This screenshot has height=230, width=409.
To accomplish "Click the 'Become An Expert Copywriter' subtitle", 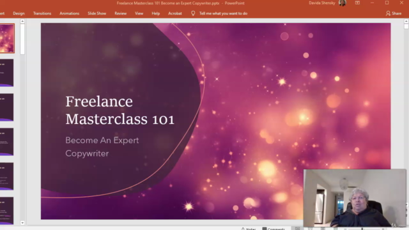I will point(102,147).
